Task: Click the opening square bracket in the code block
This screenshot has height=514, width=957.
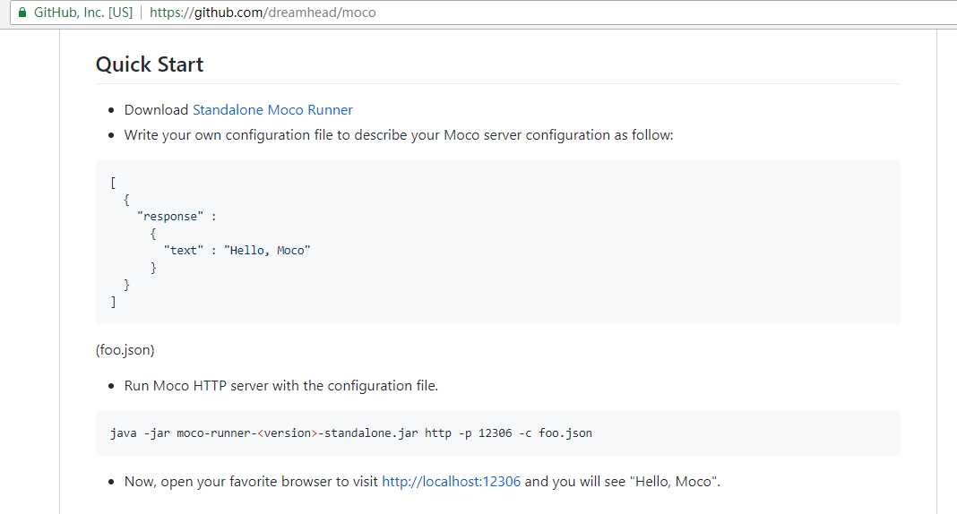Action: (x=113, y=183)
